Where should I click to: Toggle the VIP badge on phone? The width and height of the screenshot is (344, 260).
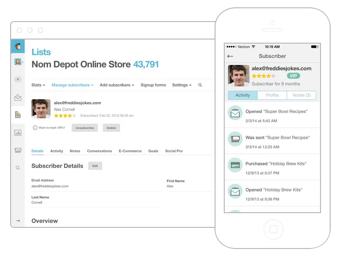pos(293,76)
